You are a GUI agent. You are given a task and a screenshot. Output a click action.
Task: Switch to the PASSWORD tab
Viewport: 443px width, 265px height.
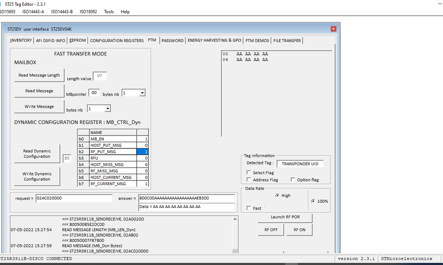pos(172,41)
